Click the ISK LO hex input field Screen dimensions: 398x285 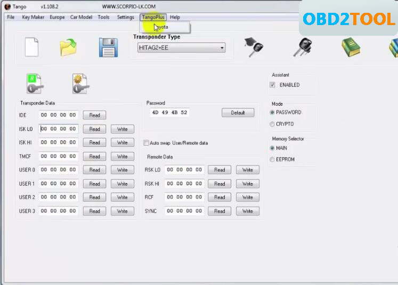click(x=59, y=129)
